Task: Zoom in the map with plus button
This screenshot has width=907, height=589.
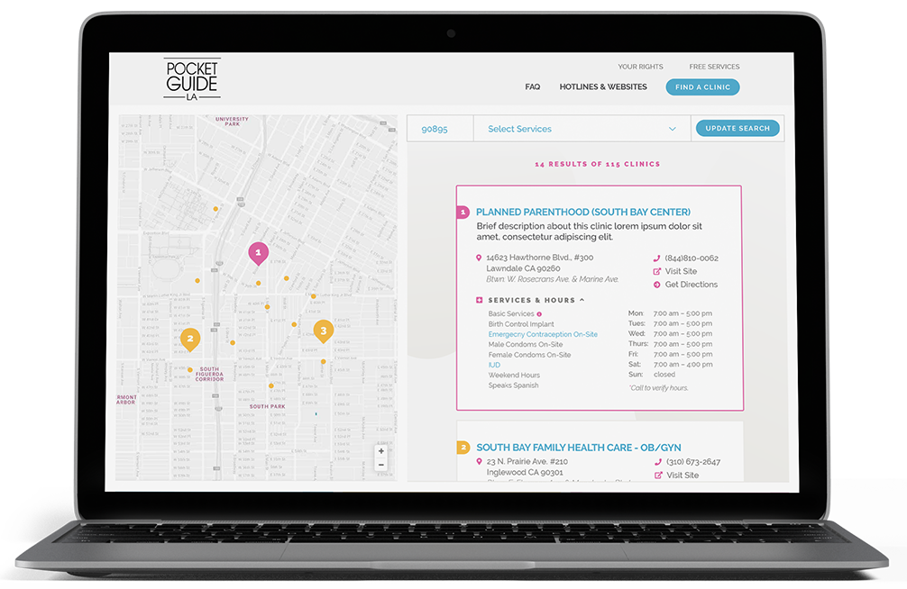Action: pos(381,451)
